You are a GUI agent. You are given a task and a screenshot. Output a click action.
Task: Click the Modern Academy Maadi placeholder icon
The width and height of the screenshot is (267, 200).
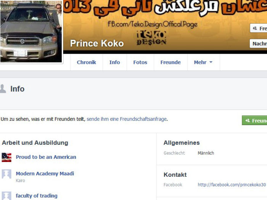click(x=6, y=174)
